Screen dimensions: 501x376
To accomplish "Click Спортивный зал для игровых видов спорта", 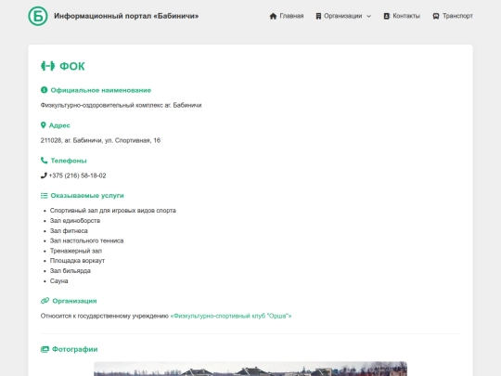I will pos(113,211).
